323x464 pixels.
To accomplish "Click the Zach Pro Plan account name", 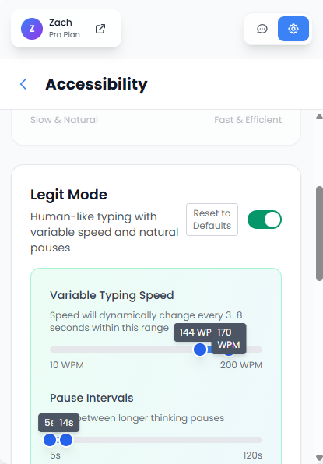I will point(65,28).
